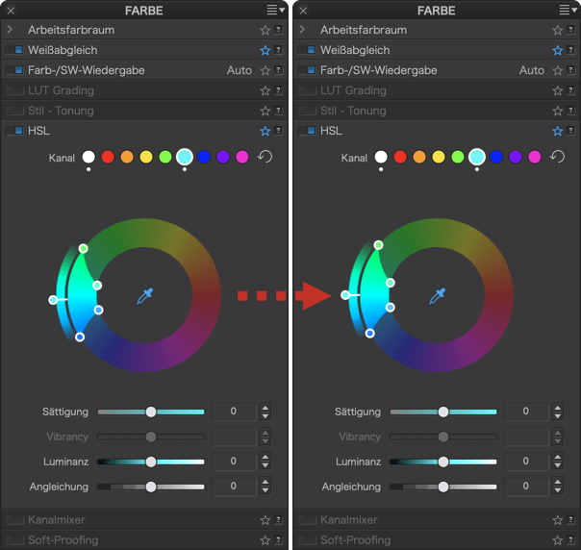
Task: Reset HSL channel in the right panel
Action: [557, 157]
